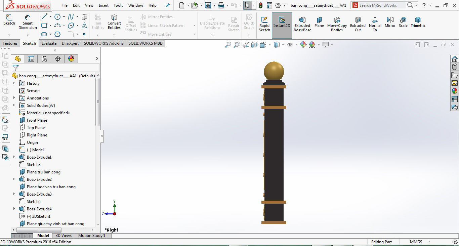Open SOLIDWORKS Resources in task pane

pos(455,59)
